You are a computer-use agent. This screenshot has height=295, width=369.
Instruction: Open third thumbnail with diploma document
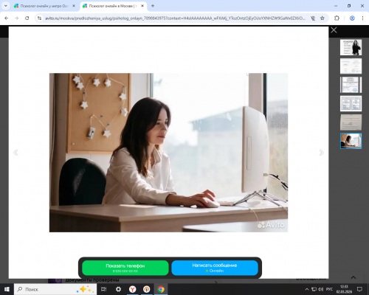point(351,85)
